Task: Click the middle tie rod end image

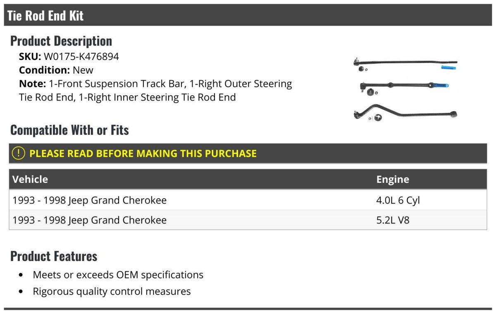Action: [x=403, y=86]
